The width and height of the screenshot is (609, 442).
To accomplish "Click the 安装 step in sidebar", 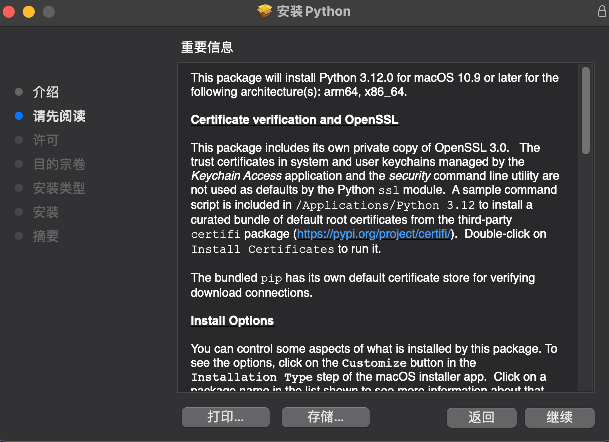I will pos(46,212).
